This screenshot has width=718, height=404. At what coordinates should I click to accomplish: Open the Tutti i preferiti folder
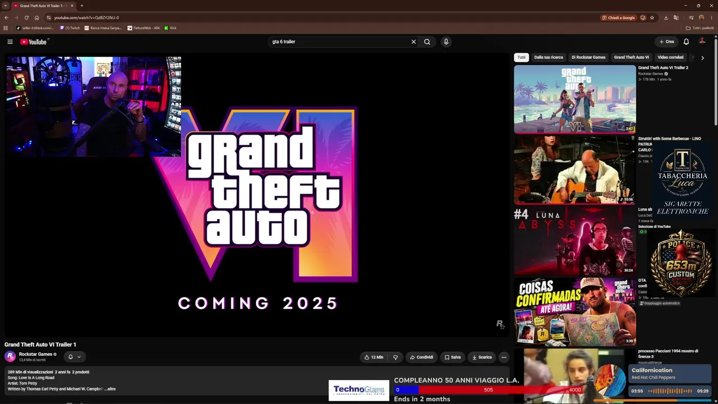699,28
